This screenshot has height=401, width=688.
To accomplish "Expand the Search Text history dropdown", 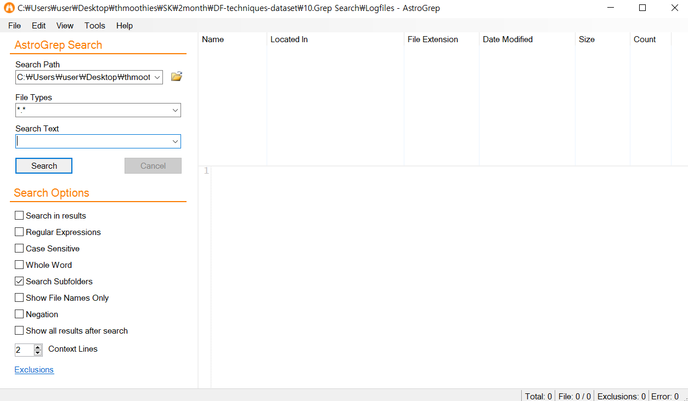I will tap(176, 141).
